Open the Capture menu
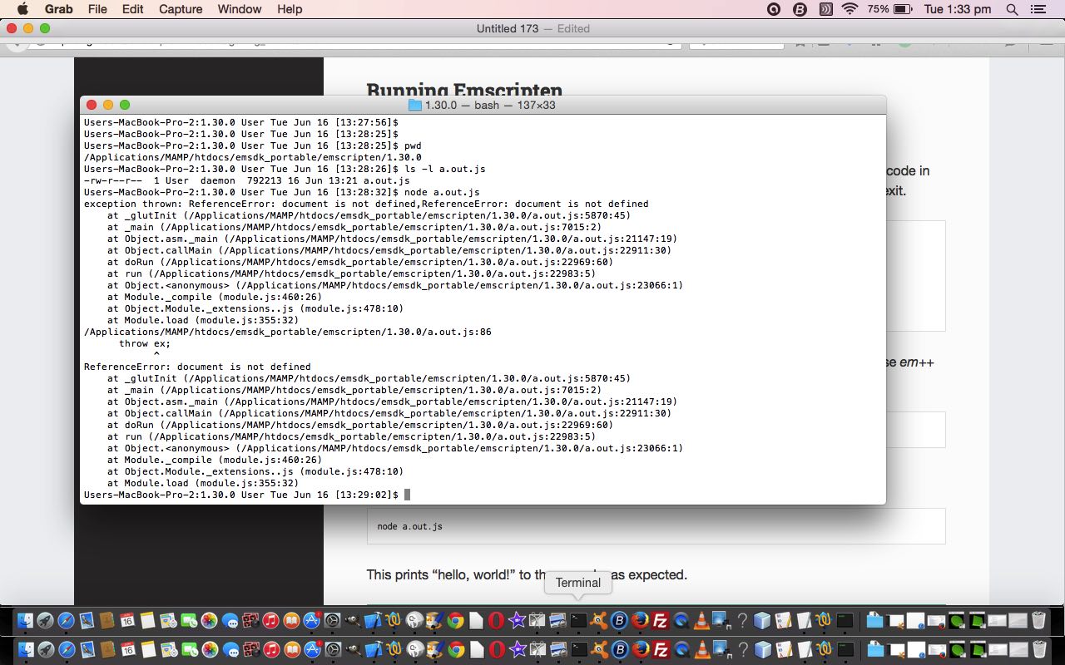The image size is (1065, 665). 181,9
